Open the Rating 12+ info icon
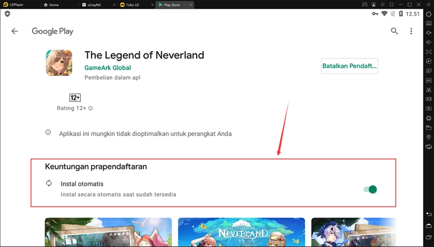Screen dimensions: 434x247 coord(91,108)
